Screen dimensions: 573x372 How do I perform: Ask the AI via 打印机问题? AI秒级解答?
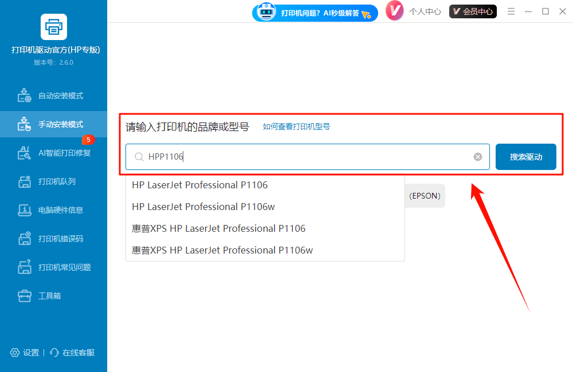(315, 13)
